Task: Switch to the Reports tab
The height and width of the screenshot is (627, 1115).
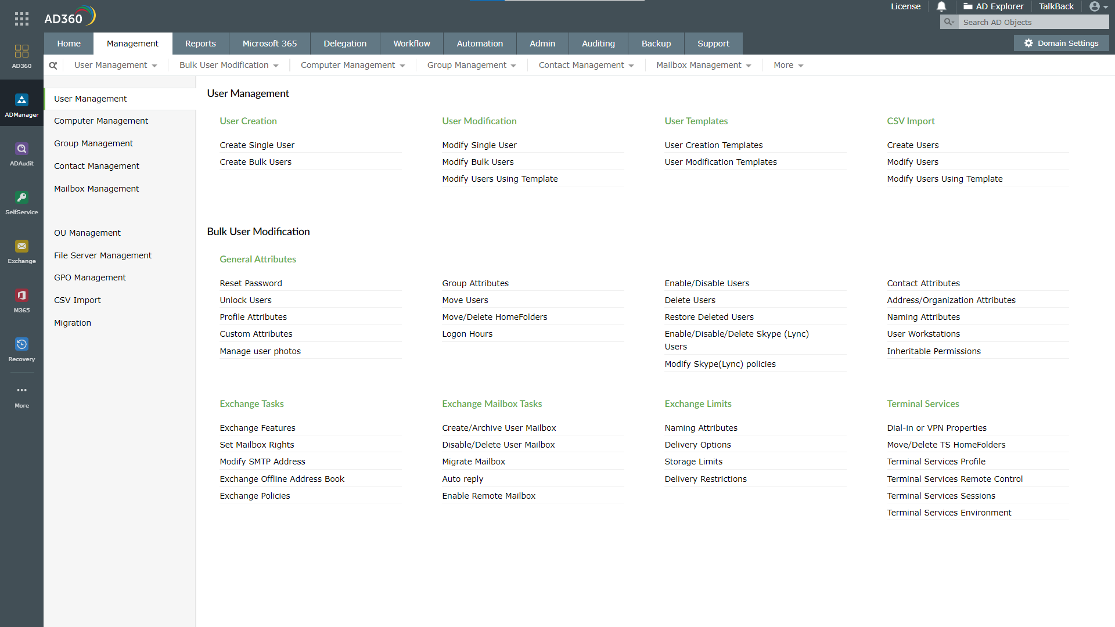Action: tap(200, 44)
